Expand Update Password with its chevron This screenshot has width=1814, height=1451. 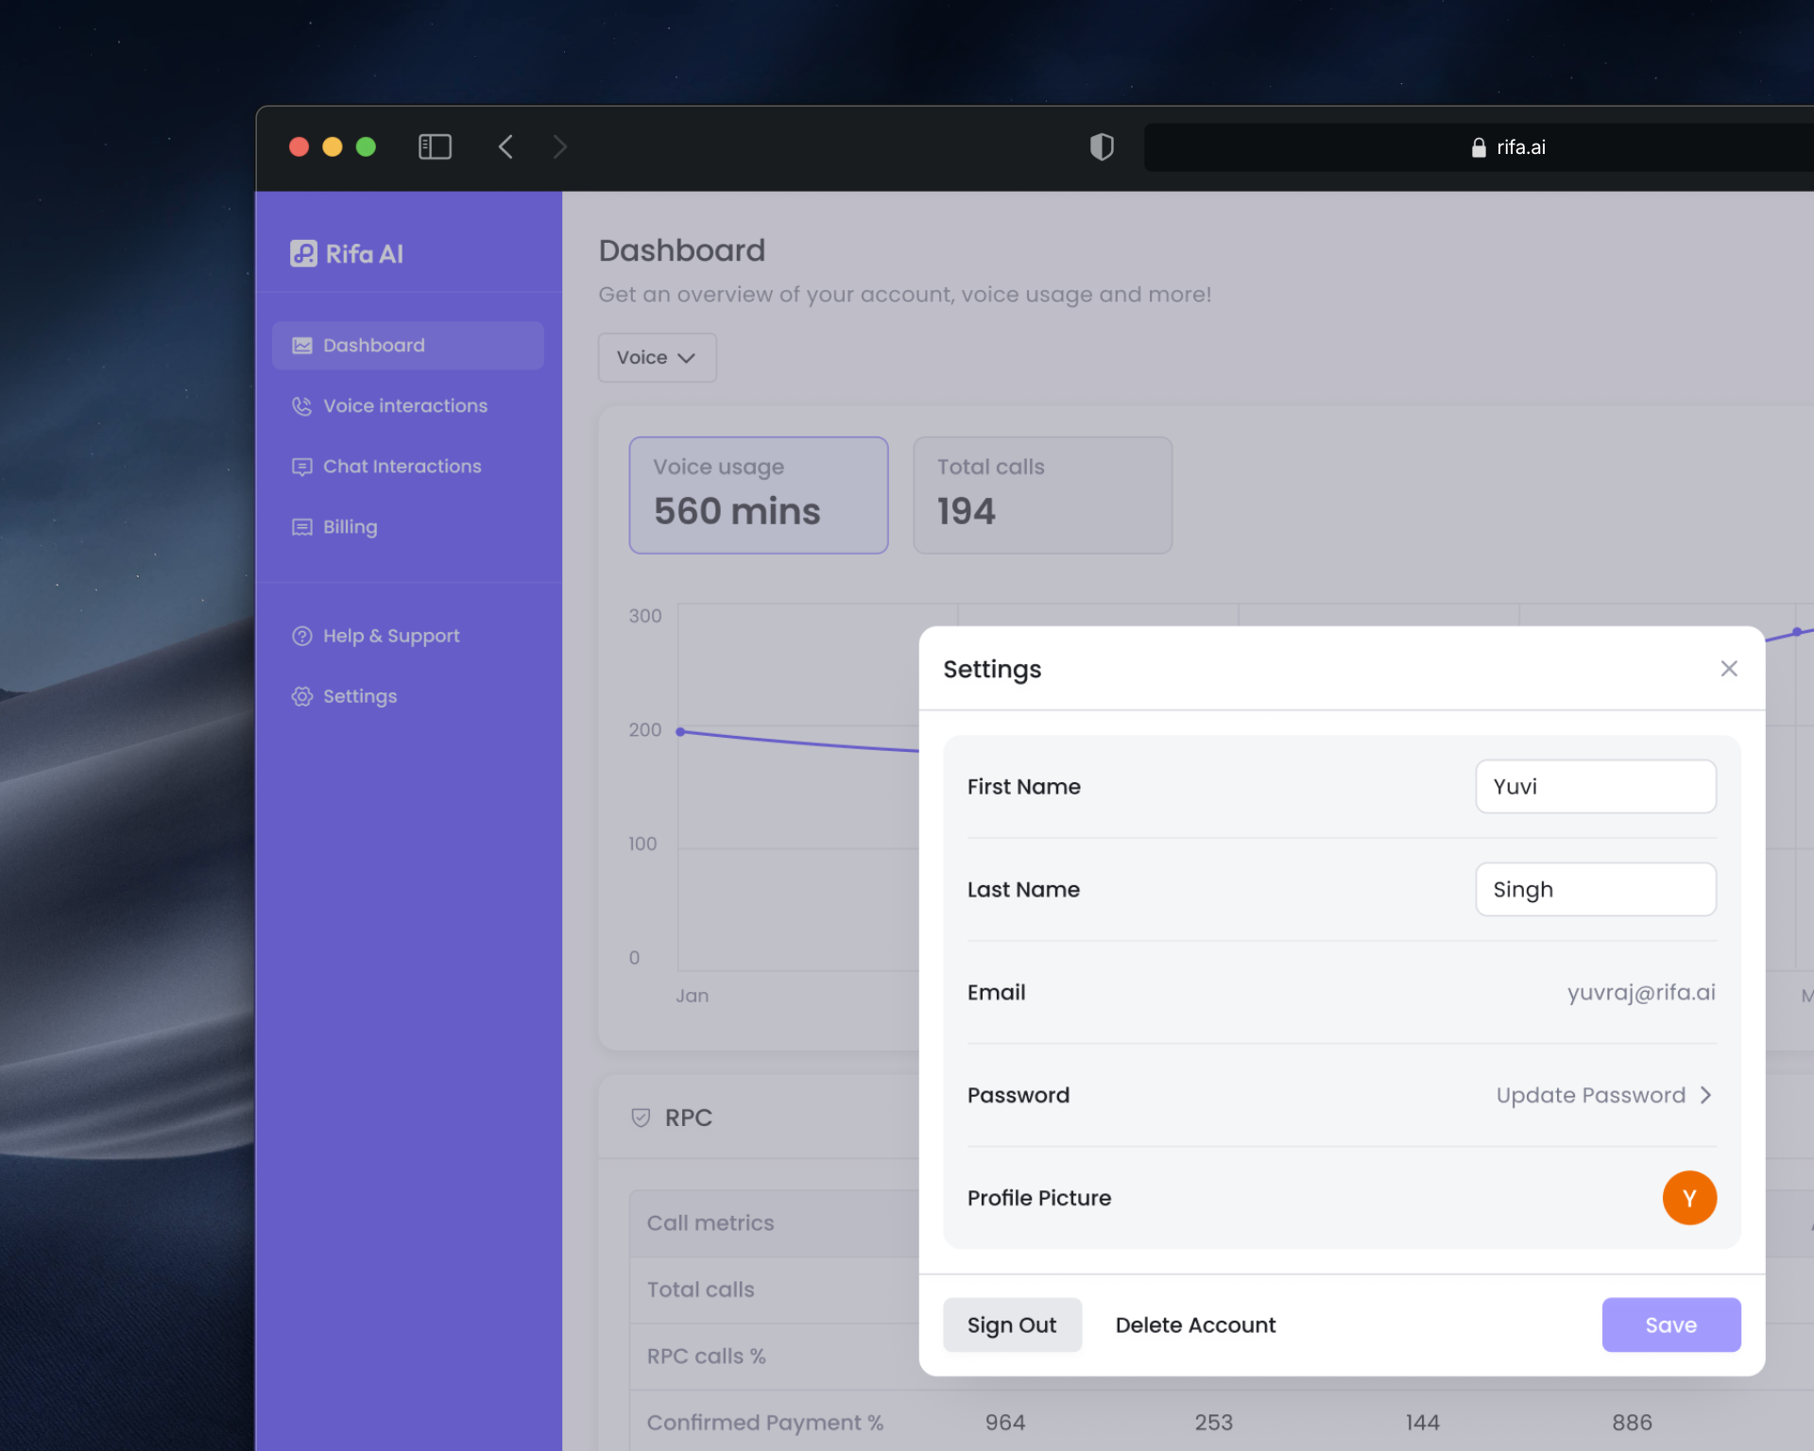1706,1095
